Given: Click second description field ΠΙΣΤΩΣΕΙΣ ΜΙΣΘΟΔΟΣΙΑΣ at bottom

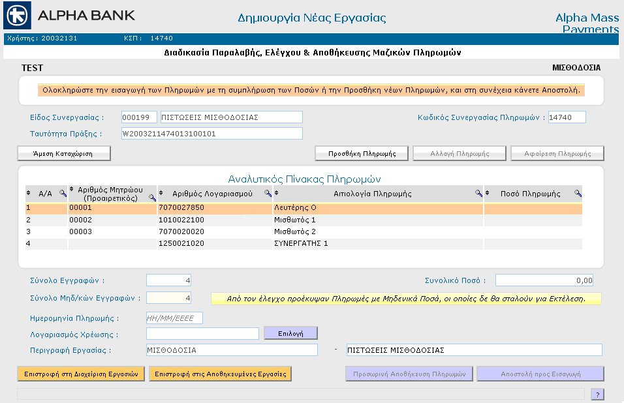Looking at the screenshot, I should [x=475, y=350].
